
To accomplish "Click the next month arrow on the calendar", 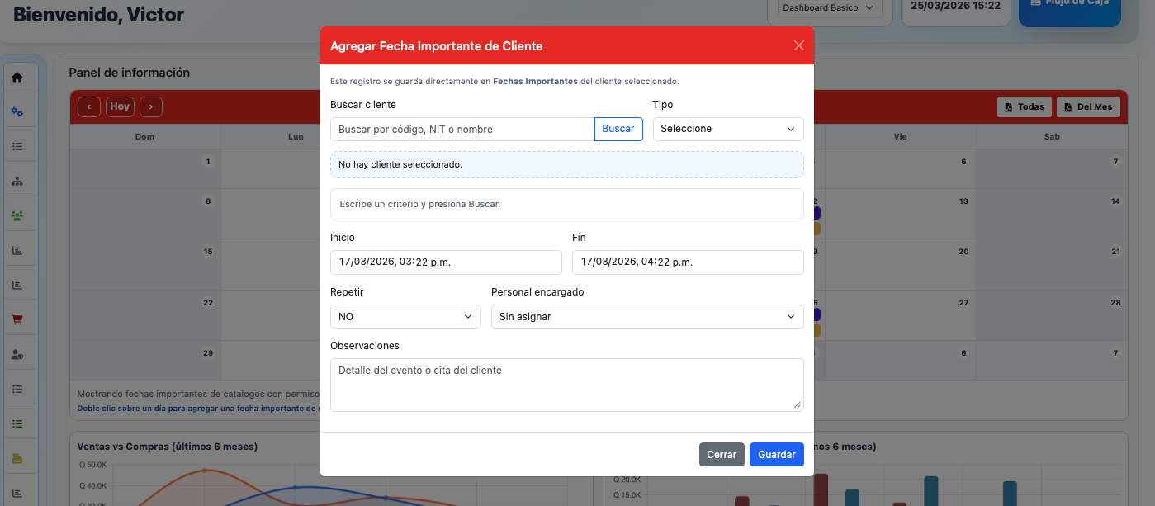I will point(150,106).
